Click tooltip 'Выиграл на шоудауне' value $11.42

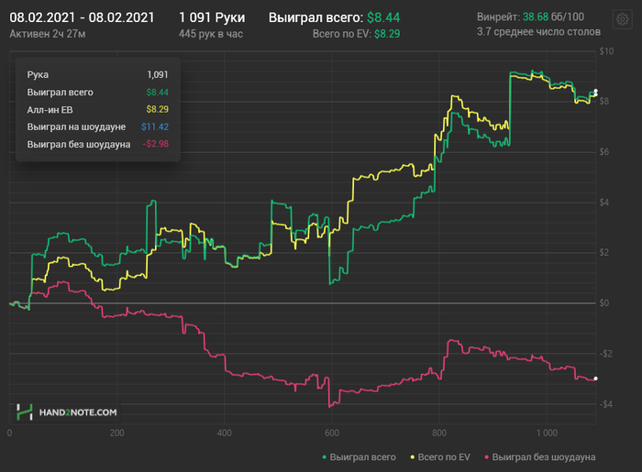155,126
